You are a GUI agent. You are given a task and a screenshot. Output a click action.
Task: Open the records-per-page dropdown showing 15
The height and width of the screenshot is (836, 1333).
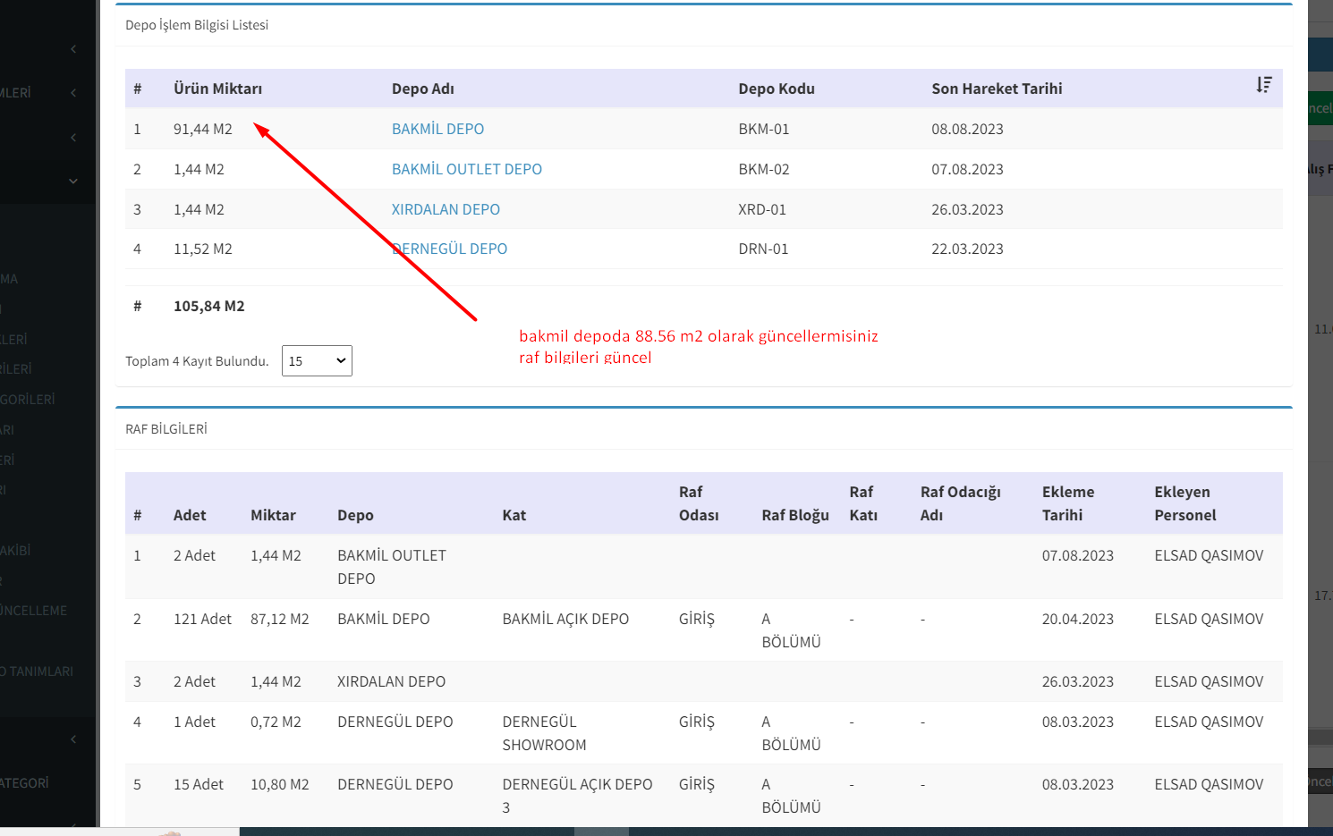317,361
